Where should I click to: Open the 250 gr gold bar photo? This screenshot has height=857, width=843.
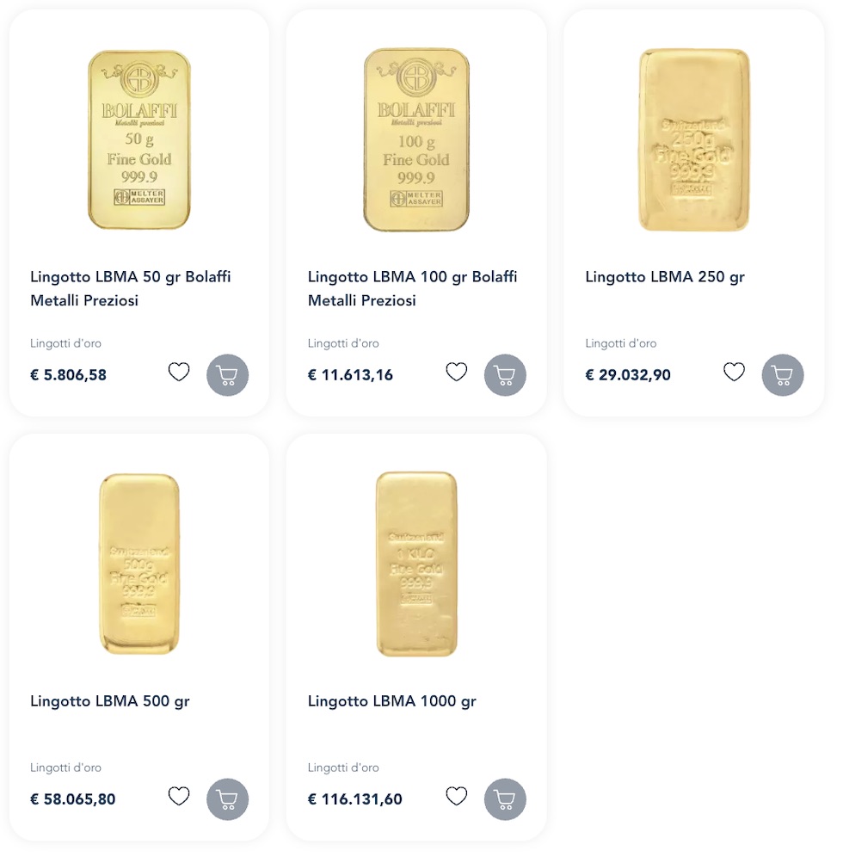coord(694,139)
